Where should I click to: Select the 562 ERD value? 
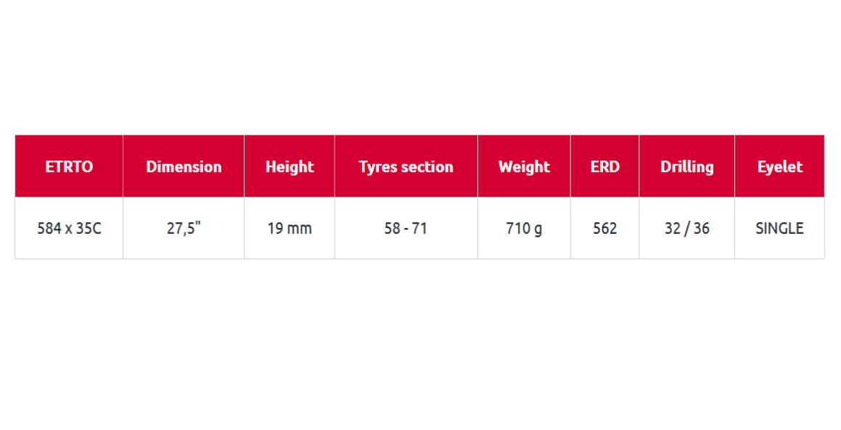coord(605,228)
